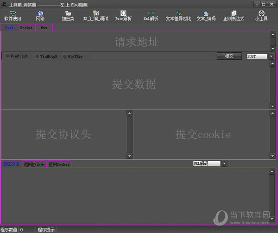The width and height of the screenshot is (278, 233).
Task: Click the 网络 globe icon
Action: click(40, 16)
